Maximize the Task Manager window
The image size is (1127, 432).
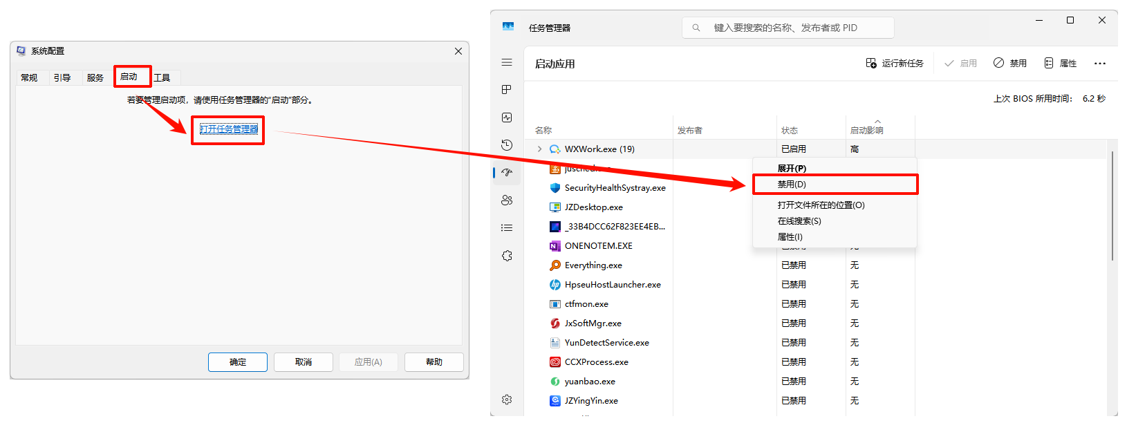tap(1070, 21)
